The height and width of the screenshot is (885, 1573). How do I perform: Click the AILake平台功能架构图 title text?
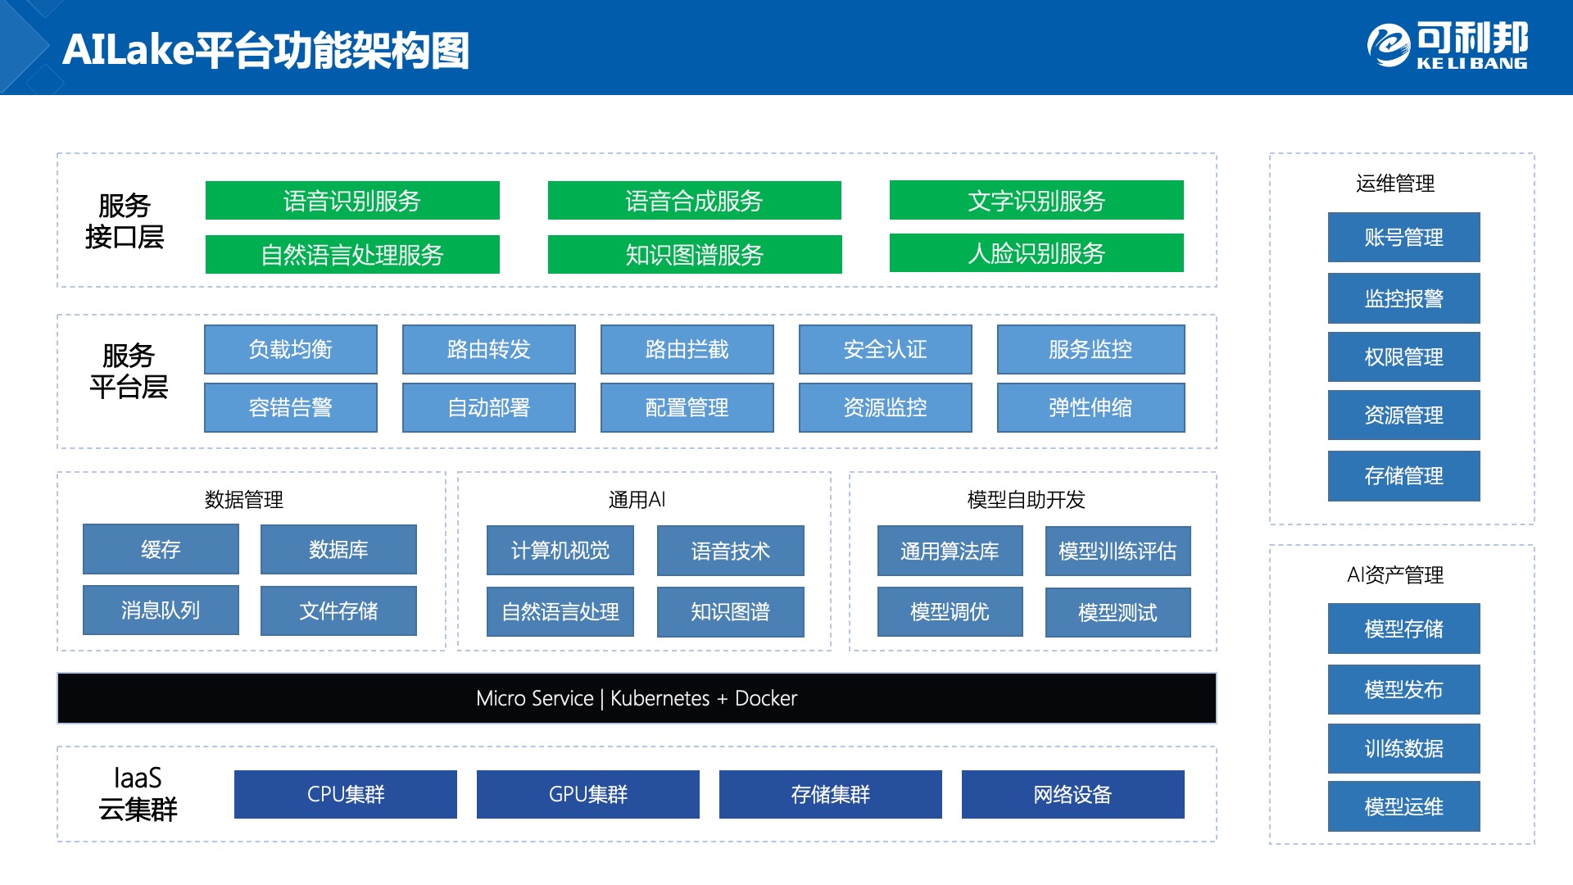point(265,50)
